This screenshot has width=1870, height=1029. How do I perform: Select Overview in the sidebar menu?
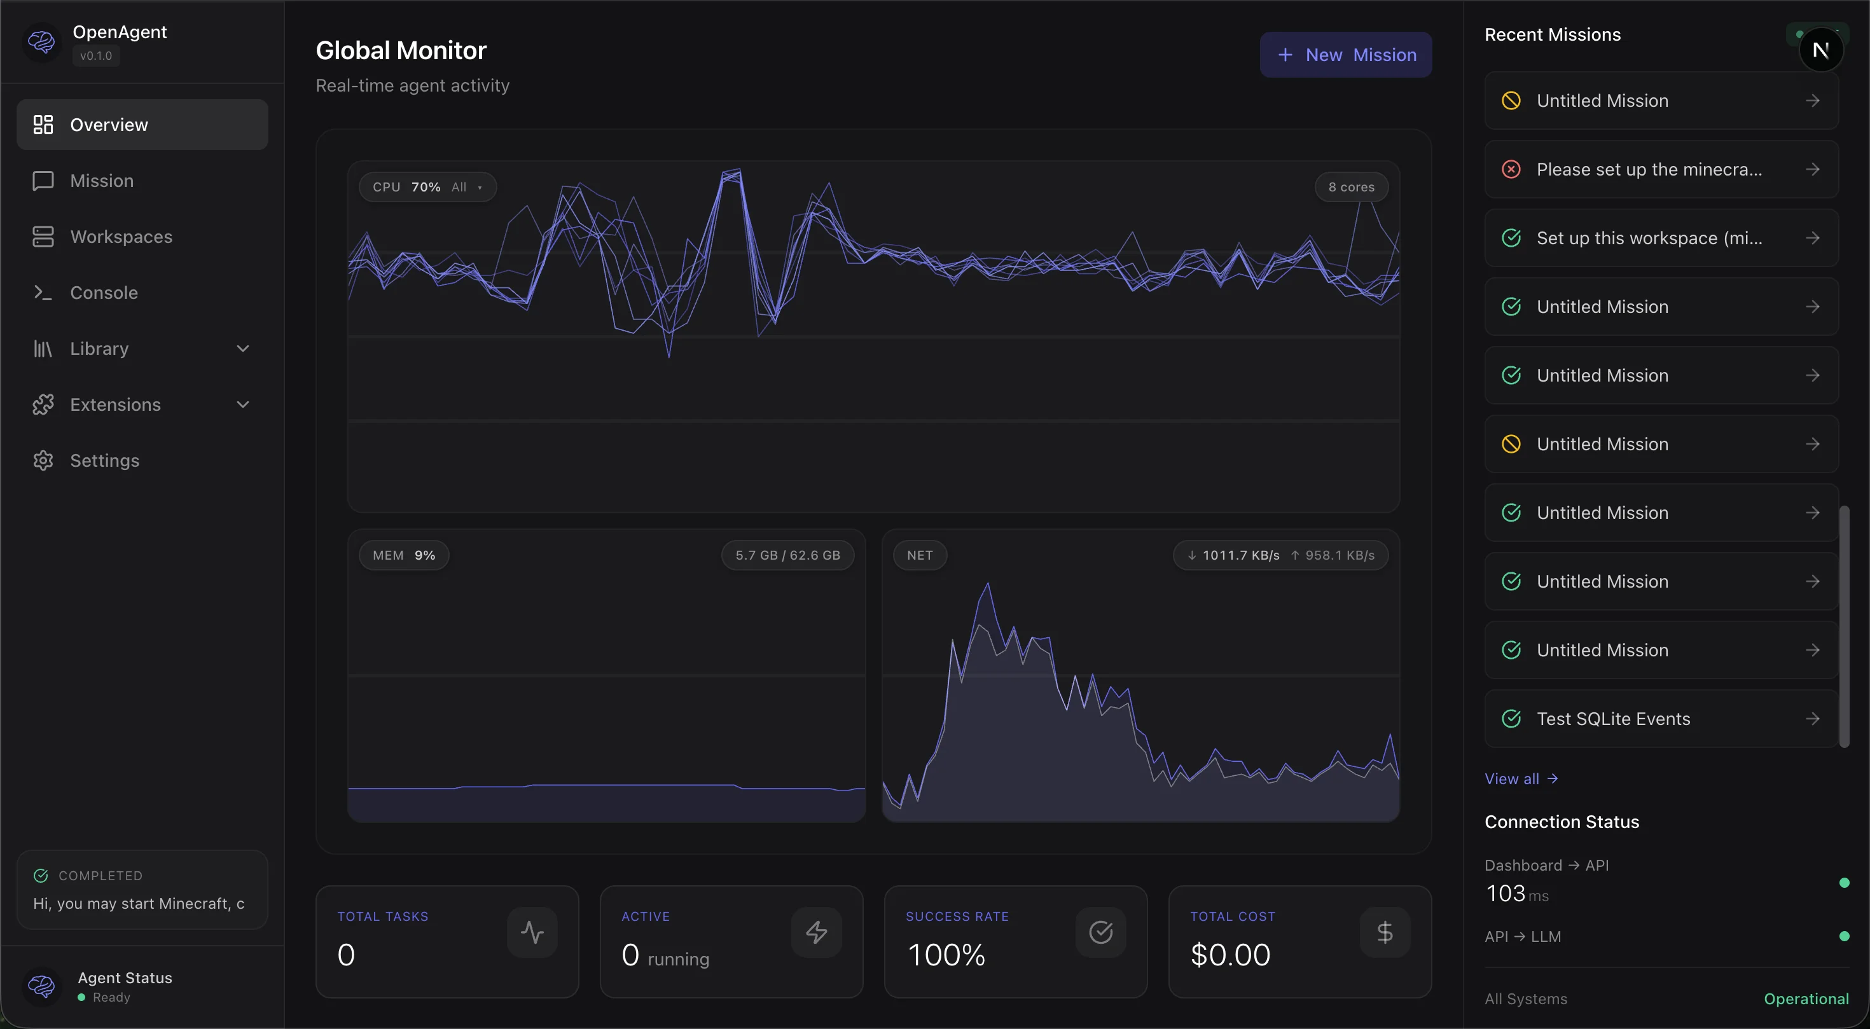point(107,124)
